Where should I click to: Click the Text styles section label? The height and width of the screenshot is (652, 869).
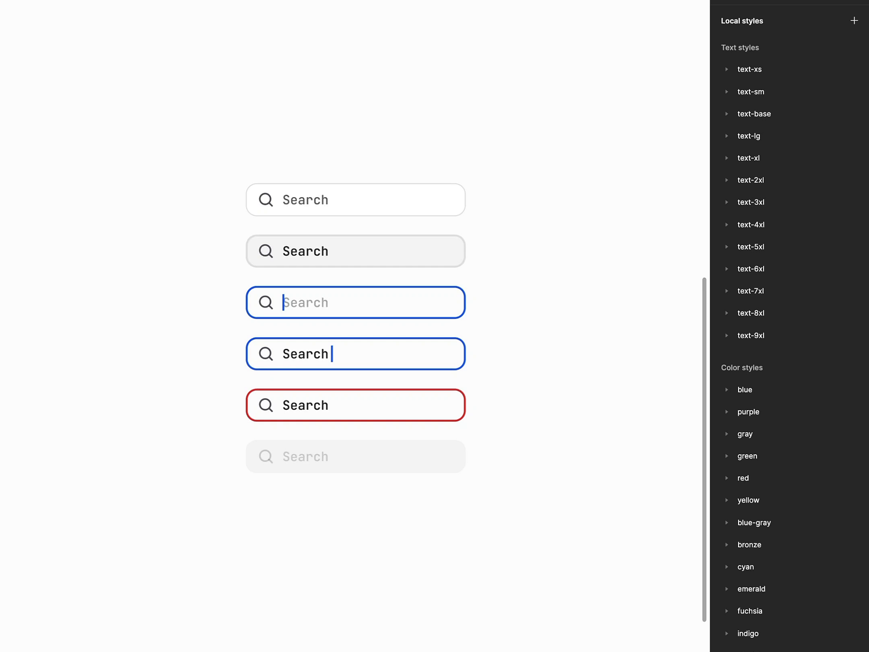point(740,48)
